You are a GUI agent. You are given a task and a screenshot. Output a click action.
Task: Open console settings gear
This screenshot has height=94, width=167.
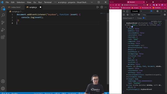165,15
